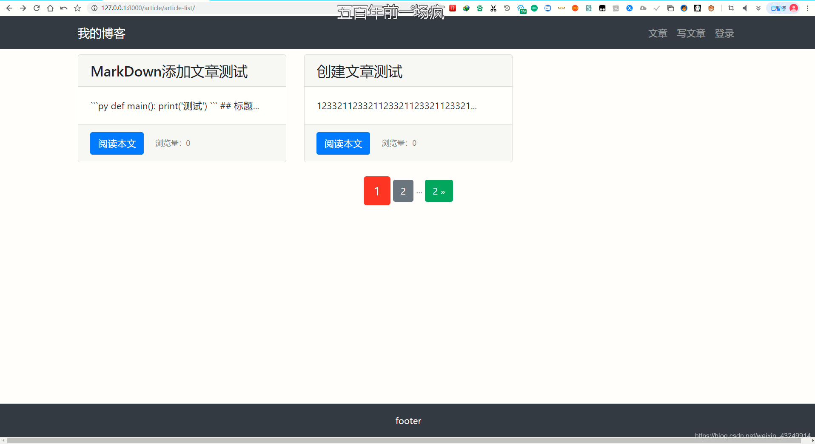Screen dimensions: 815x444
Task: Click the green sound-wave extension icon
Action: pos(534,8)
